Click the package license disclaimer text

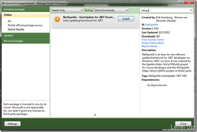[x=25, y=109]
